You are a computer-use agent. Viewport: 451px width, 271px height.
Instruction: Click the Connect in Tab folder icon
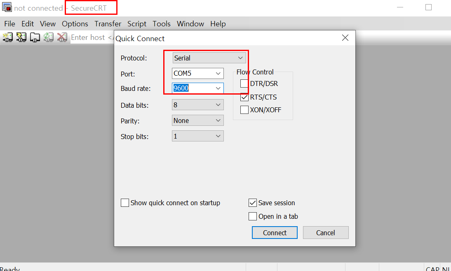35,37
